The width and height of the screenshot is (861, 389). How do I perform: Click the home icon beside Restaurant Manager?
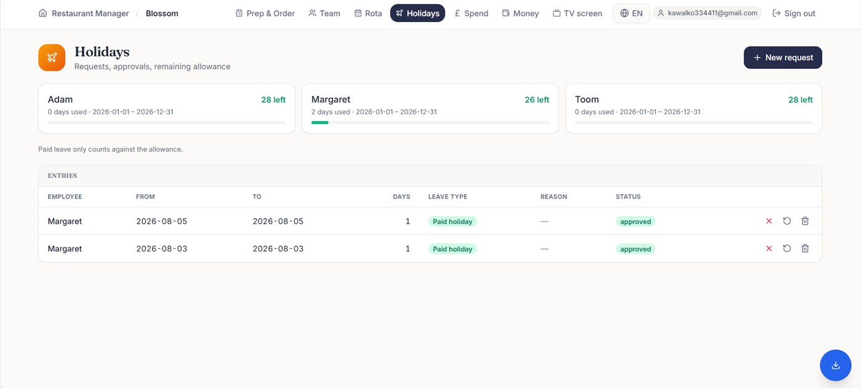tap(42, 13)
